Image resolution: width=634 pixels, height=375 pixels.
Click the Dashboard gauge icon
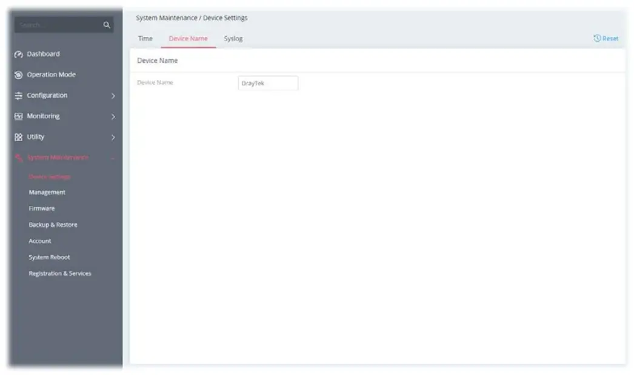click(19, 54)
